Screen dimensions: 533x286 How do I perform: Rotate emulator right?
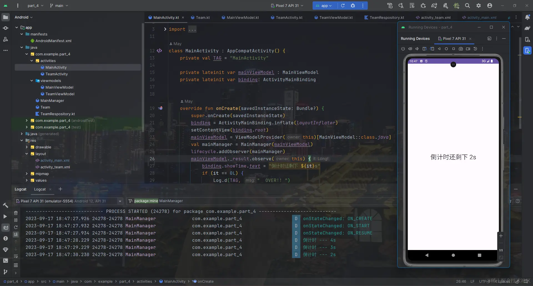[x=432, y=49]
